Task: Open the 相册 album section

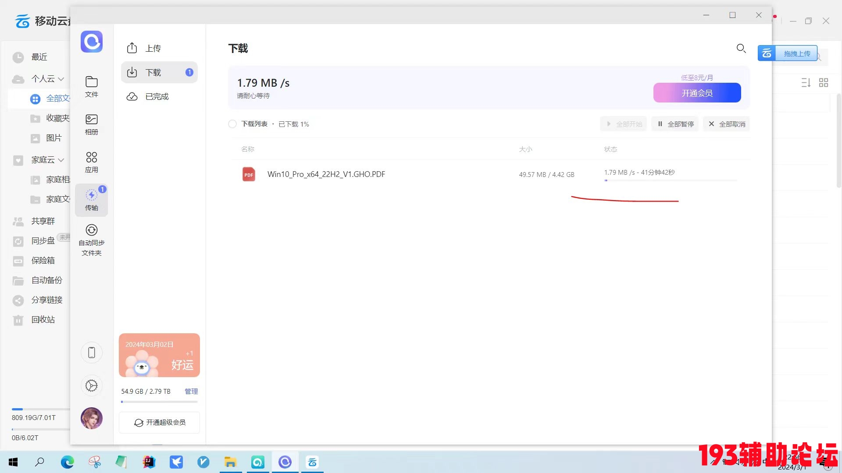Action: 91,124
